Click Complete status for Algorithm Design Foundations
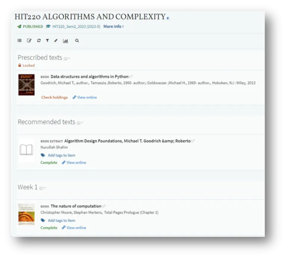Image resolution: width=287 pixels, height=259 pixels. tap(49, 163)
